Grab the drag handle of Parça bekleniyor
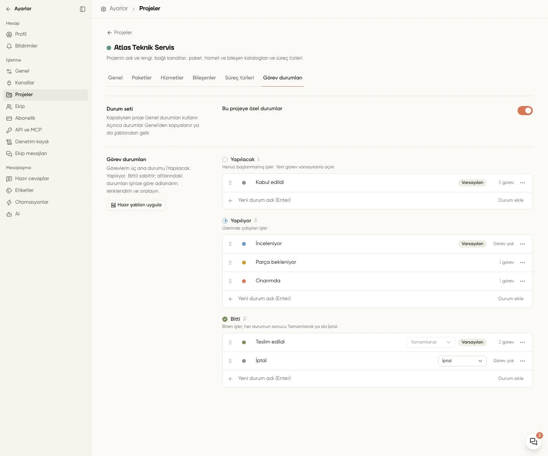Screen dimensions: 548x456 coord(230,263)
